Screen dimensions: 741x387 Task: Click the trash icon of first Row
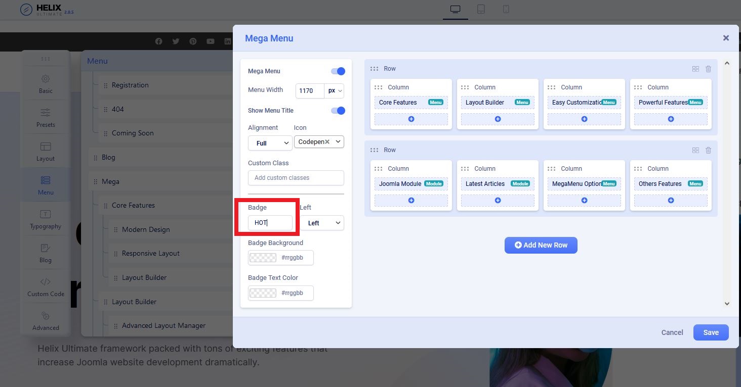coord(708,69)
